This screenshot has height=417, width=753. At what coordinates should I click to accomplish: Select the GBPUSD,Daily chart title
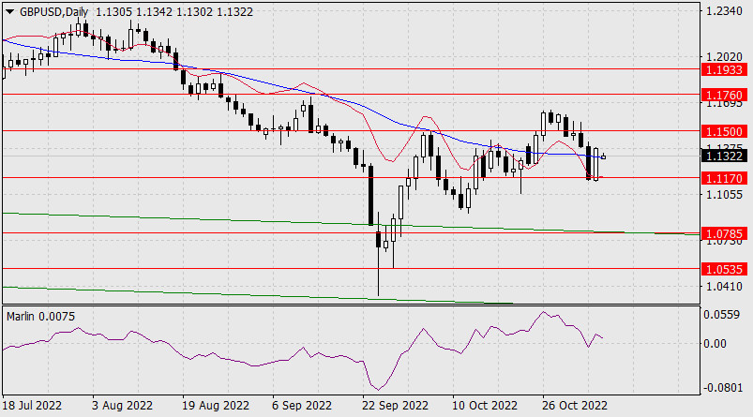[x=53, y=12]
